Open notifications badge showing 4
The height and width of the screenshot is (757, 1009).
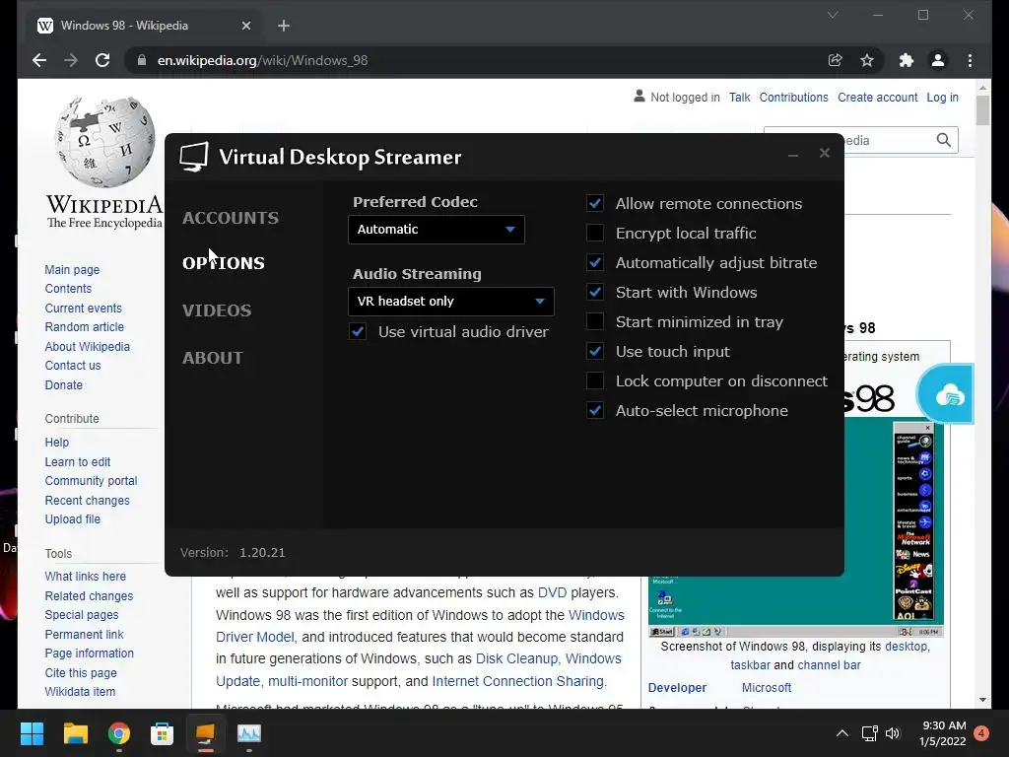(981, 733)
